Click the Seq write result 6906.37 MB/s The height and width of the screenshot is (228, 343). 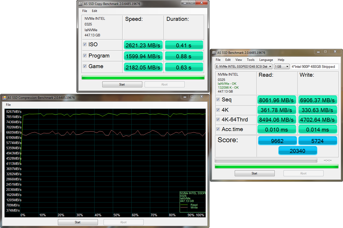[318, 100]
